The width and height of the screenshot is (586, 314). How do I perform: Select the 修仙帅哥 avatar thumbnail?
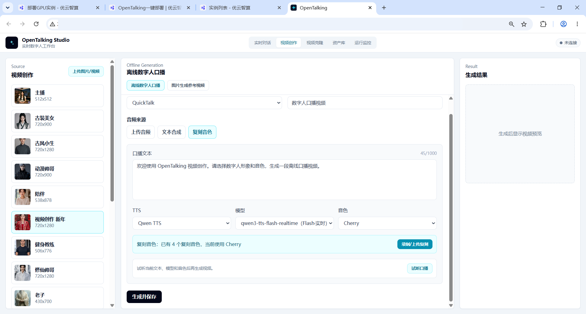point(23,273)
